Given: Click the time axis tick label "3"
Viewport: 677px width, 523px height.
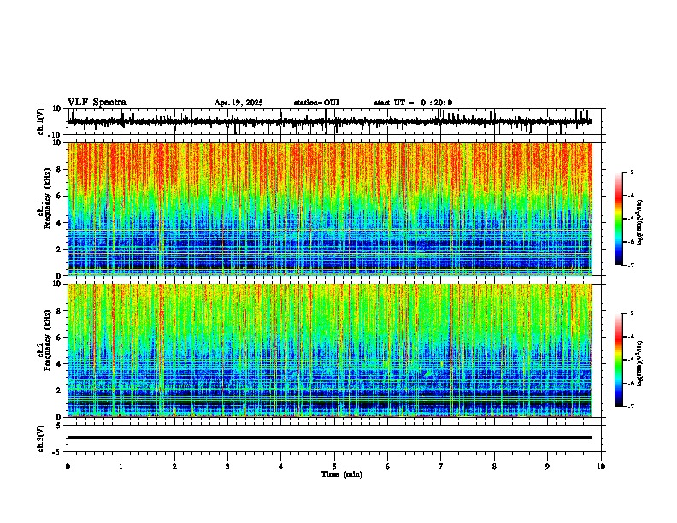Looking at the screenshot, I should [227, 467].
